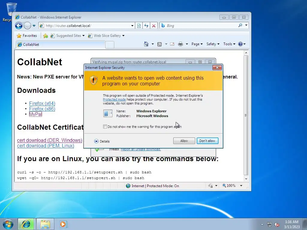
Task: Click the Print icon in command bar
Action: [180, 44]
